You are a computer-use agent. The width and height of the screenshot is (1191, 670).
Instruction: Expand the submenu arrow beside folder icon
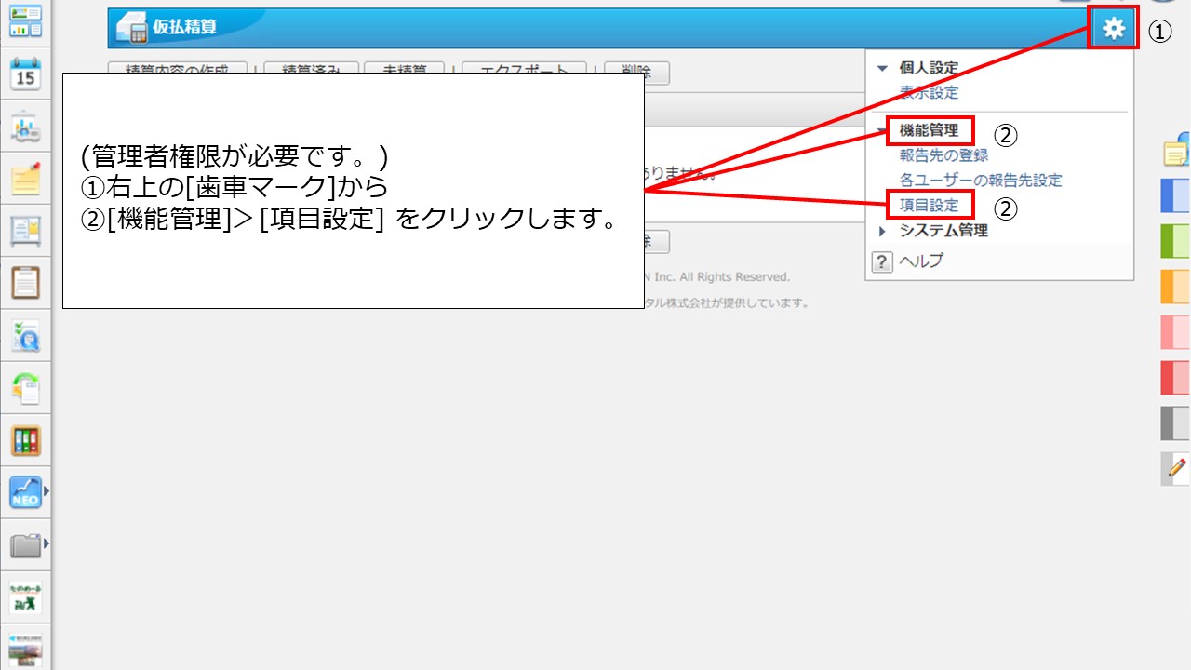[46, 543]
